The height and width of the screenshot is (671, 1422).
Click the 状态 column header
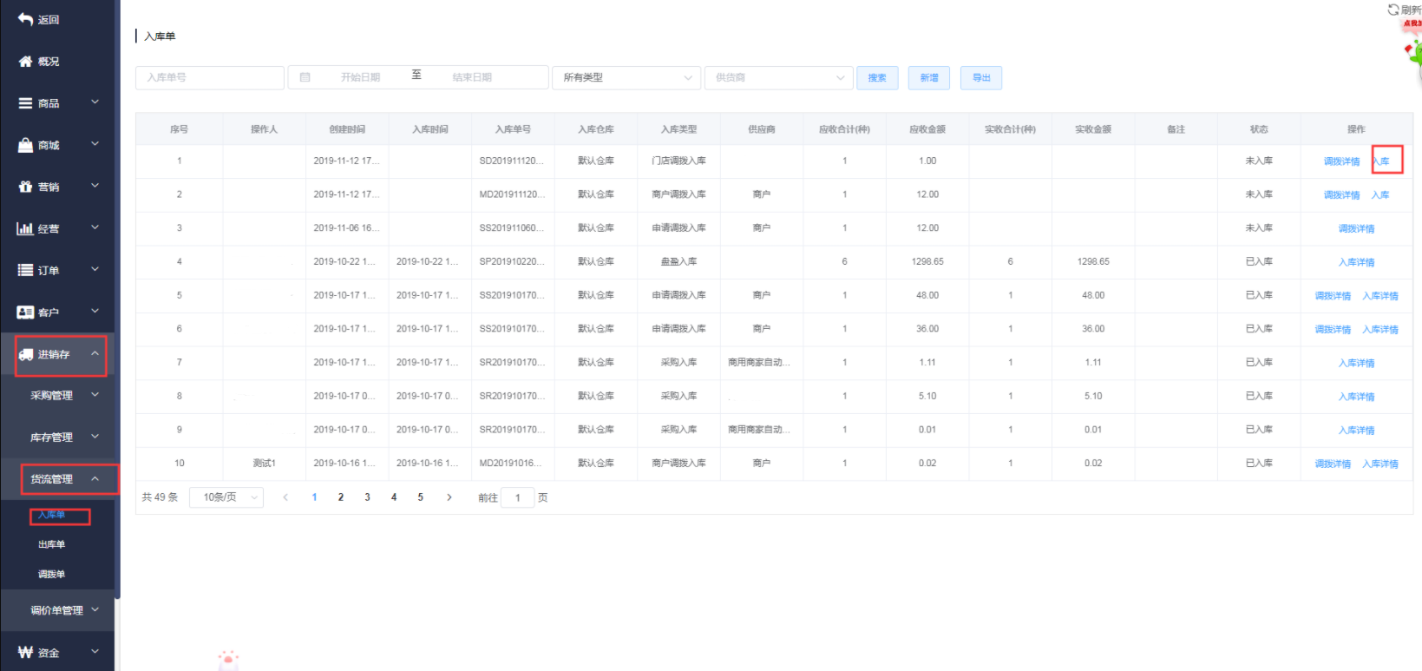point(1259,129)
